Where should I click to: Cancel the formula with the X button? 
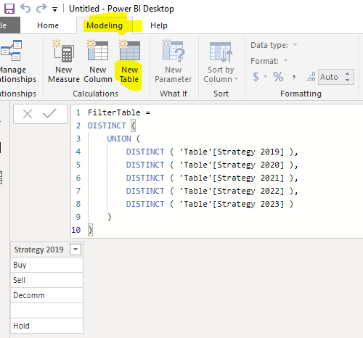click(x=28, y=114)
